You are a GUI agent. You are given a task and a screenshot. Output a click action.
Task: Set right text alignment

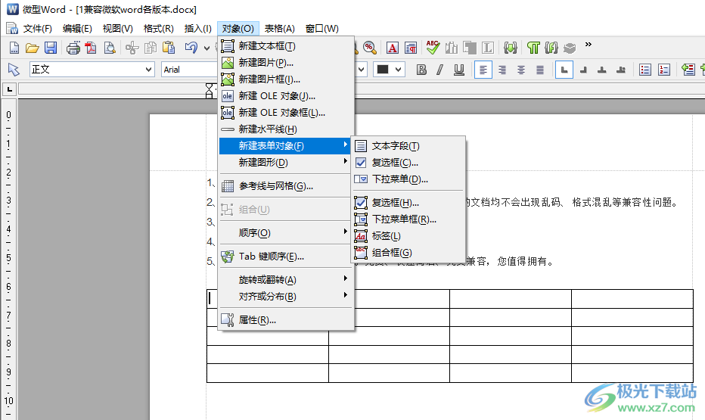pos(502,70)
